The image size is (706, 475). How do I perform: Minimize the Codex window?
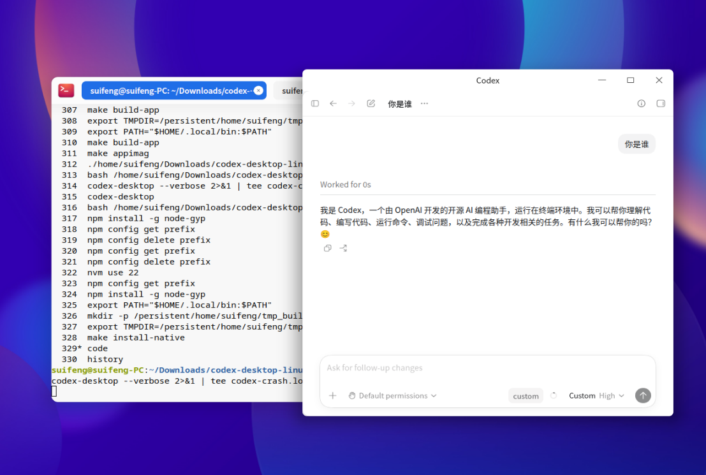click(x=602, y=80)
